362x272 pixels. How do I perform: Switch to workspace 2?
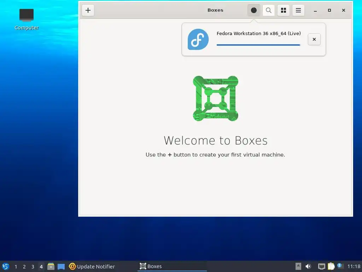pos(24,267)
